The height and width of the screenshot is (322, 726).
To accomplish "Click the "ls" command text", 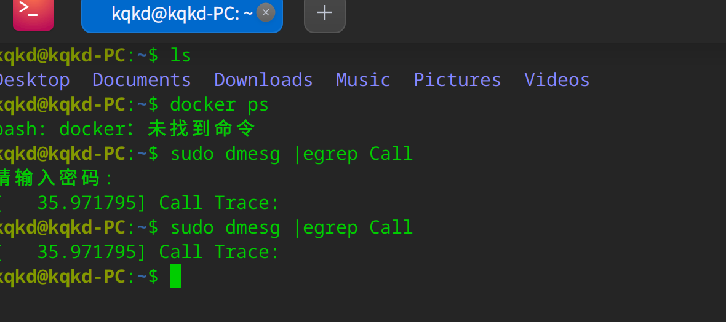I will coord(181,55).
